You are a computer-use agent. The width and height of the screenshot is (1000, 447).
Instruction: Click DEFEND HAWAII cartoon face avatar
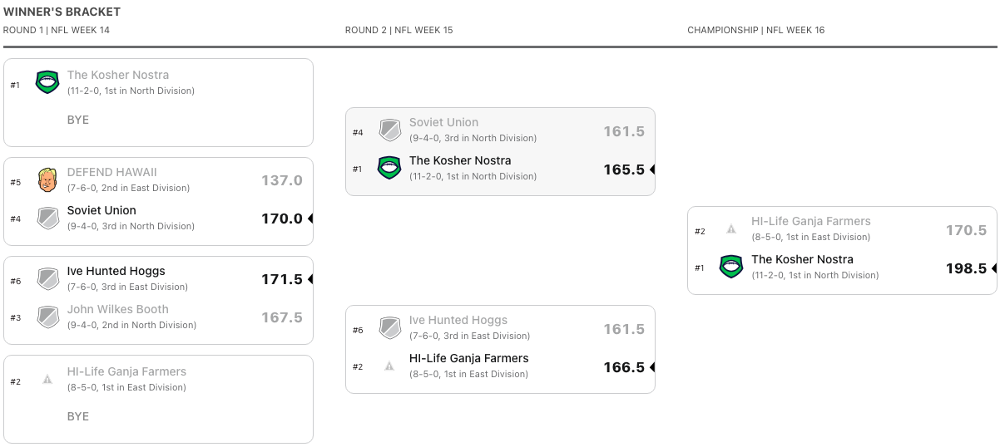point(47,180)
